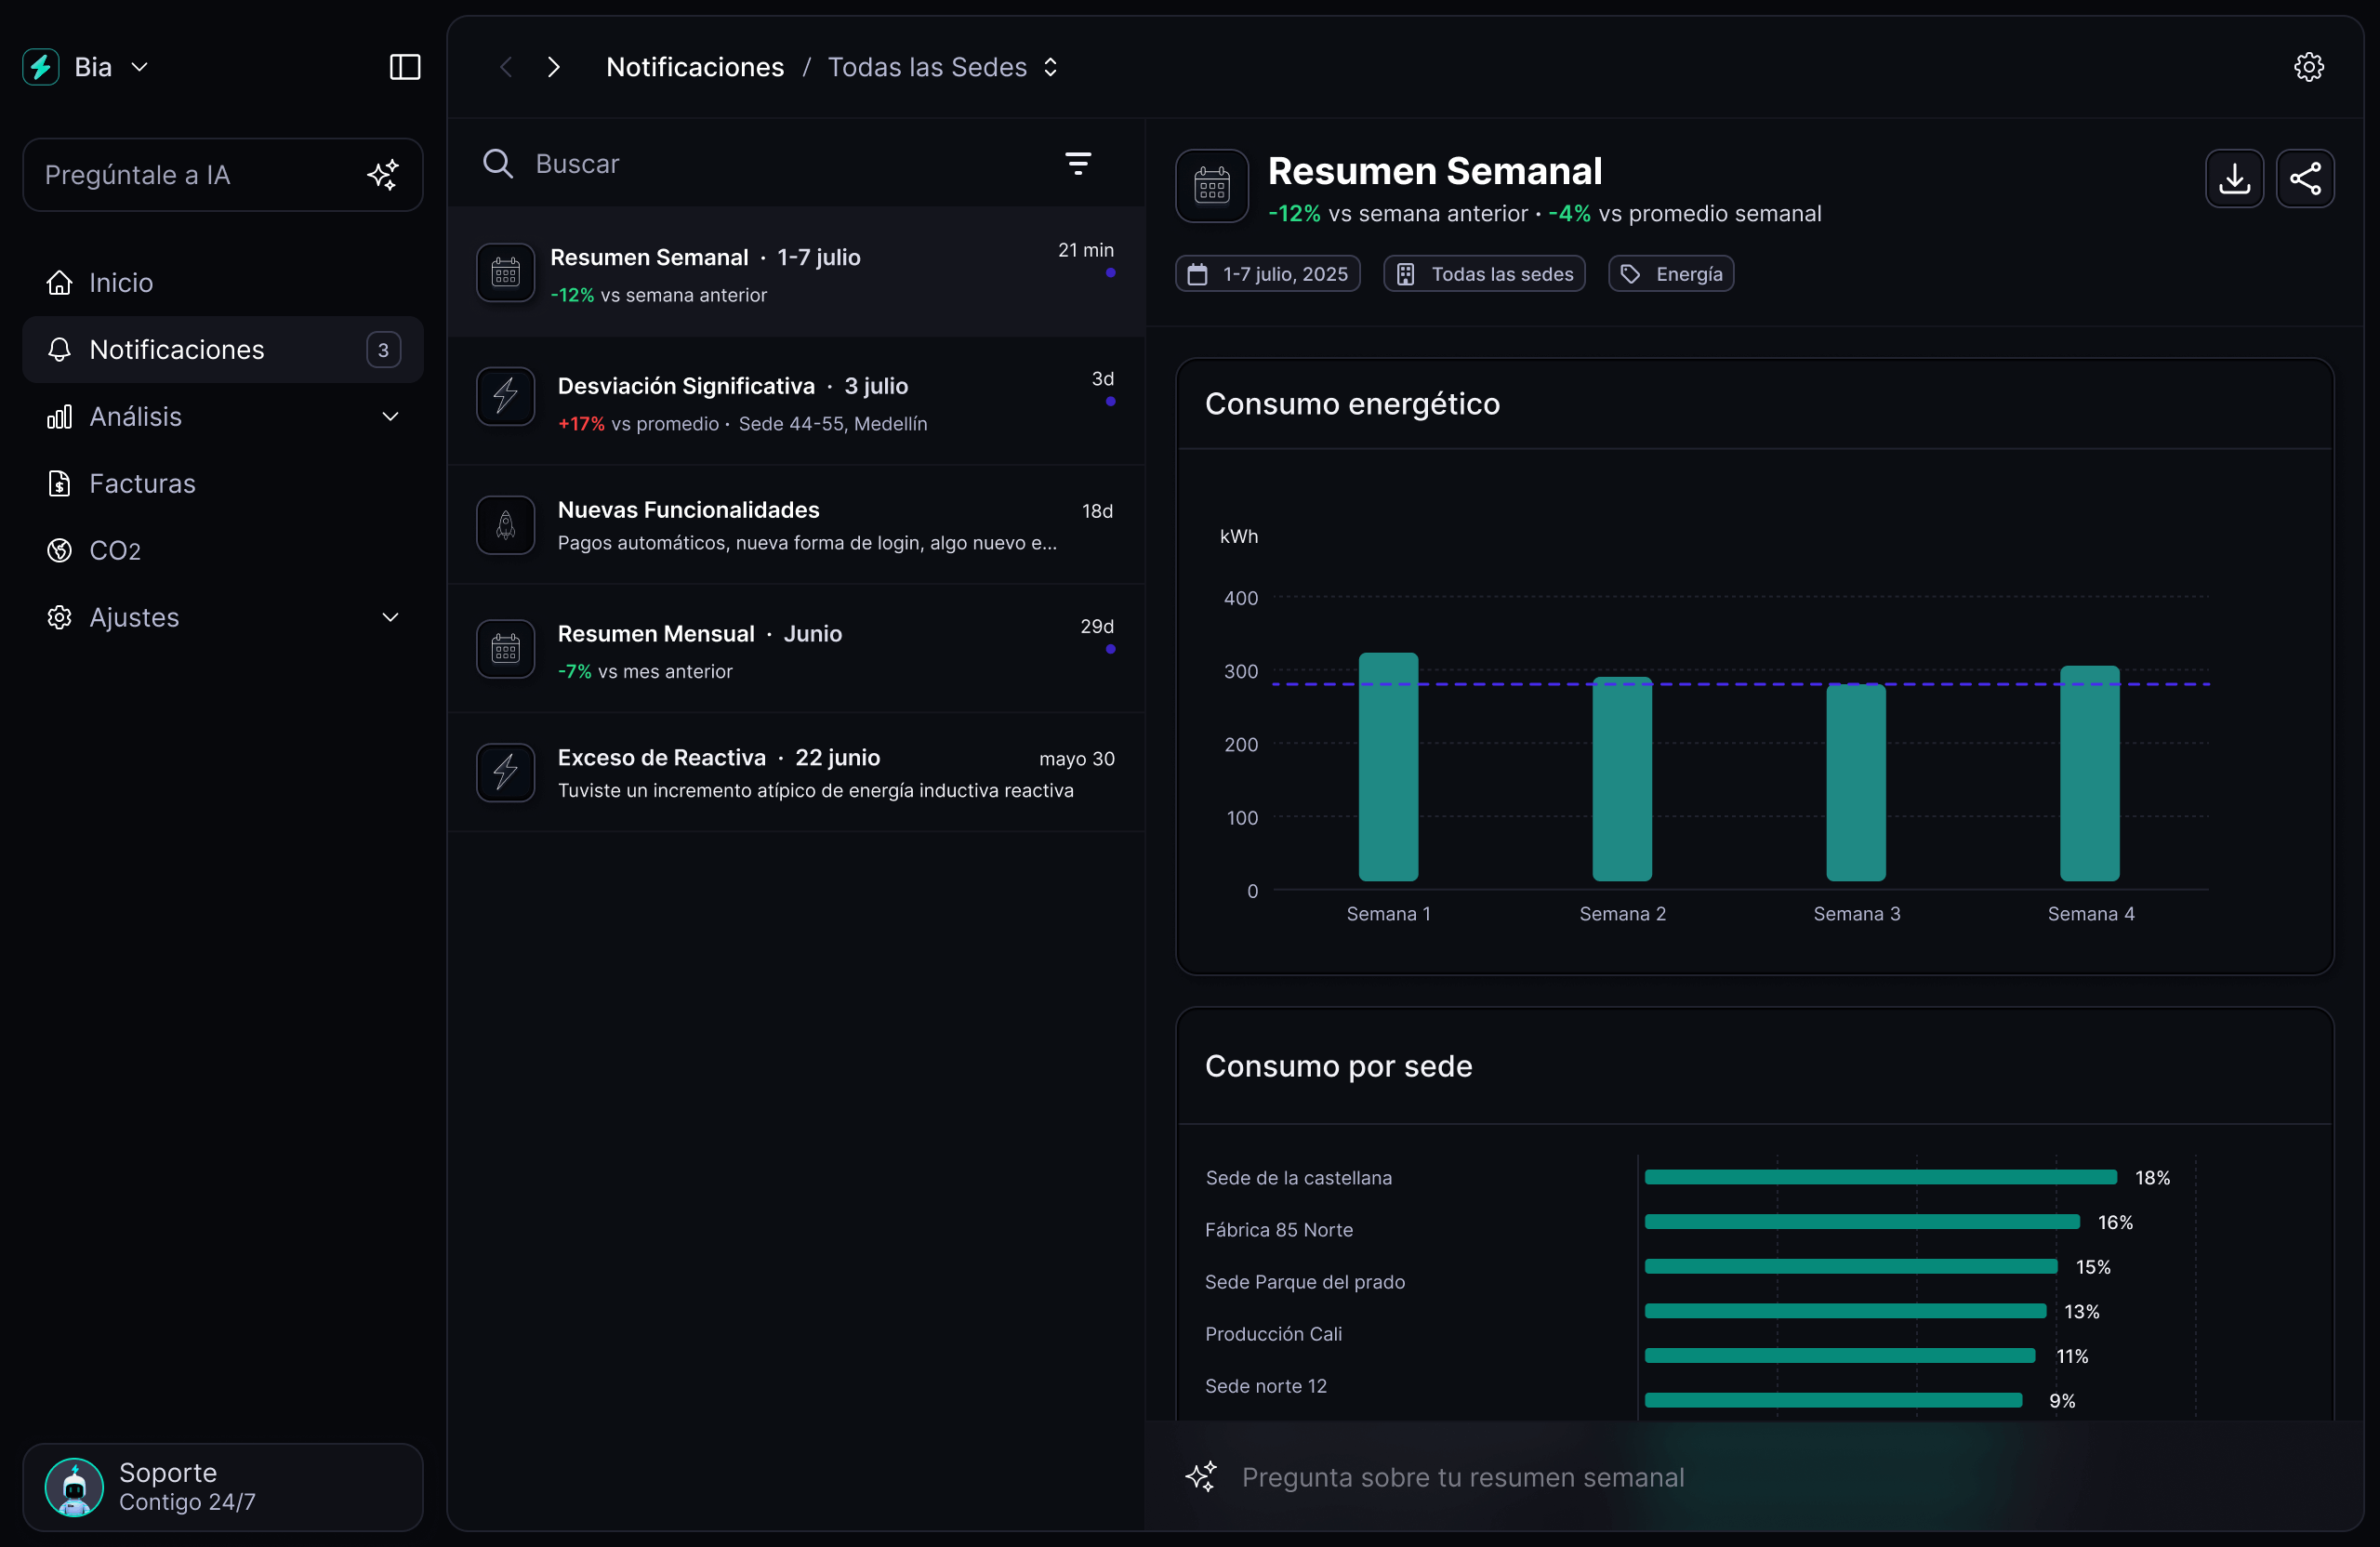Click the share icon on the weekly report
This screenshot has height=1547, width=2380.
pyautogui.click(x=2306, y=178)
